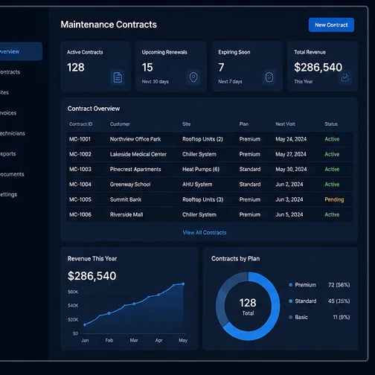Select contract ID MC-1005
375x375 pixels.
(80, 199)
